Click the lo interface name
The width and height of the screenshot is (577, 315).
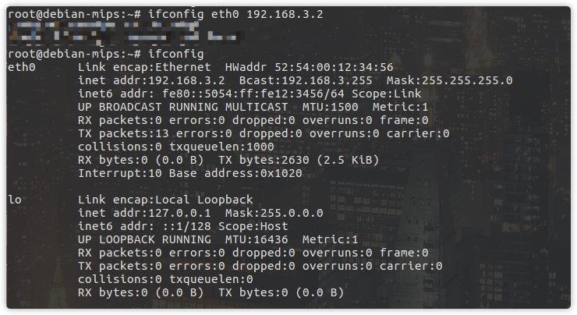[15, 200]
